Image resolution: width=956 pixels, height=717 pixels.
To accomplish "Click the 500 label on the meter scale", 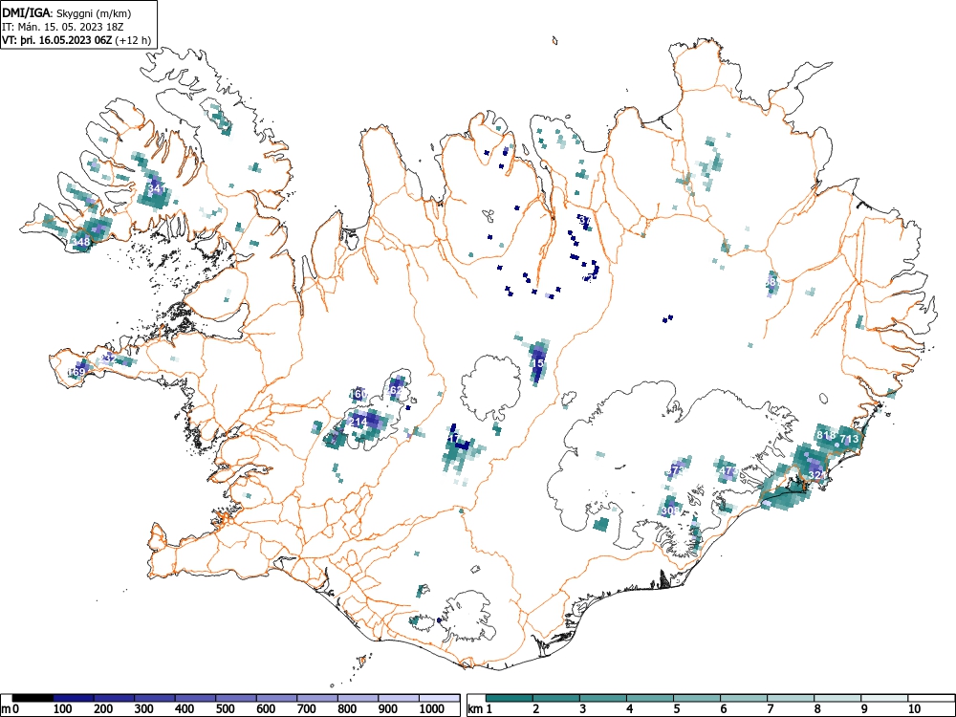I will point(225,709).
